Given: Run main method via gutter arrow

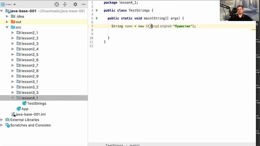Looking at the screenshot, I should coord(97,18).
